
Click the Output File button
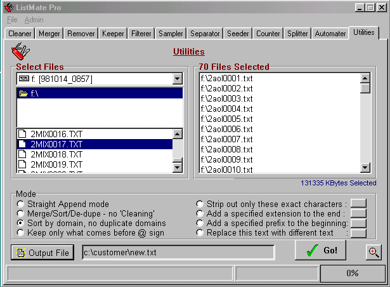click(x=42, y=252)
